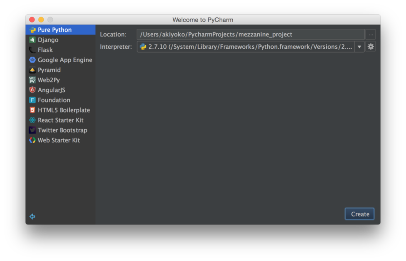Choose HTML5 Boilerplate project type
406x261 pixels.
[x=64, y=110]
